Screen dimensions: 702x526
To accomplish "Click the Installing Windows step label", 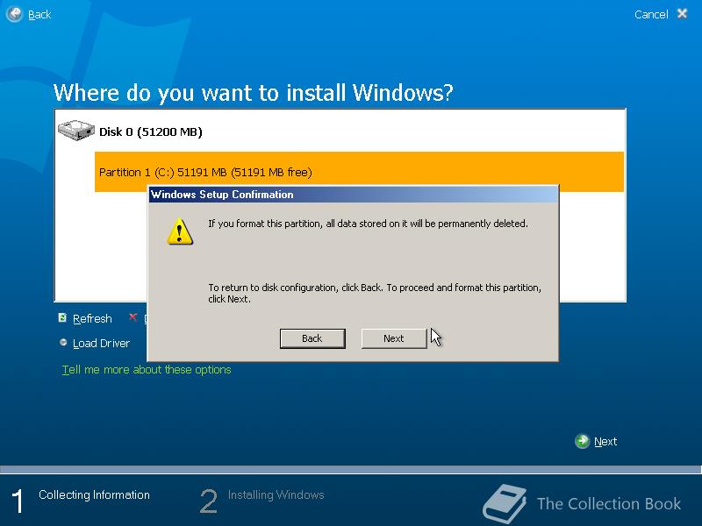I will tap(276, 494).
